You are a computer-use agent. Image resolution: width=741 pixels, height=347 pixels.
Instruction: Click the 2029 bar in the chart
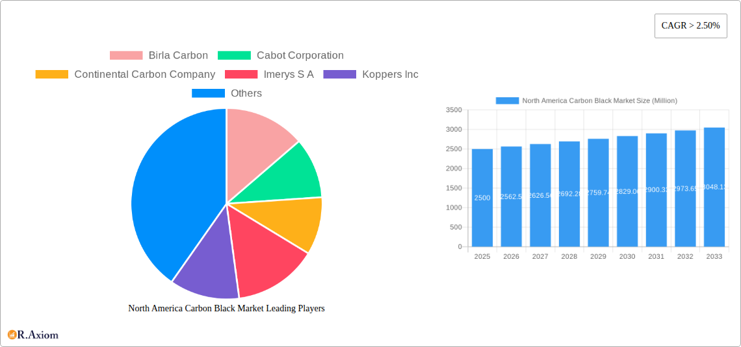[598, 193]
